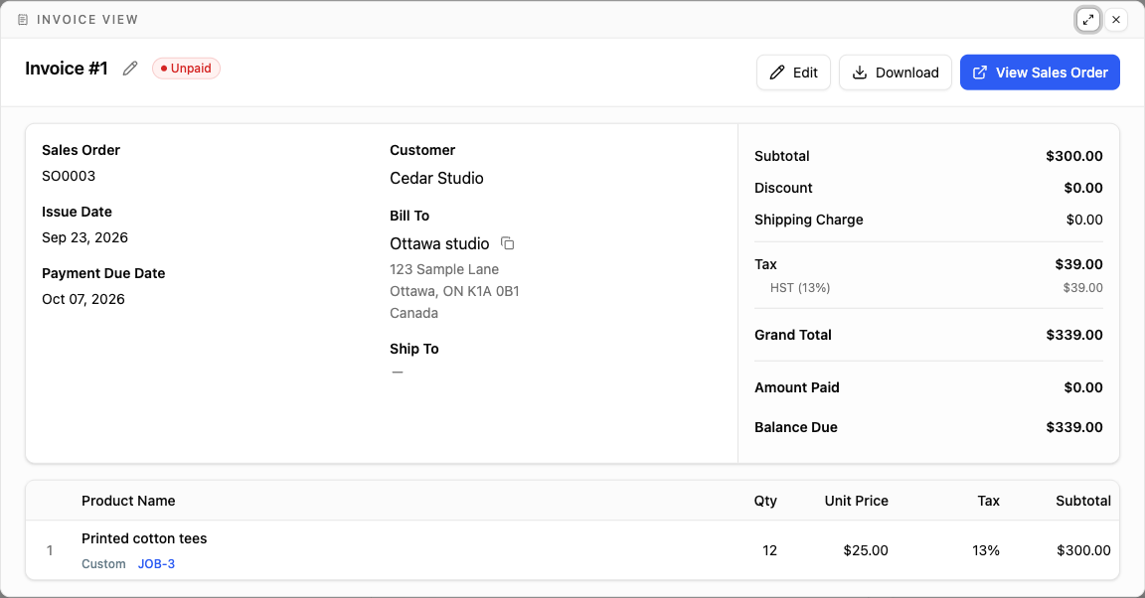Viewport: 1145px width, 598px height.
Task: Click the Discount label
Action: click(783, 188)
